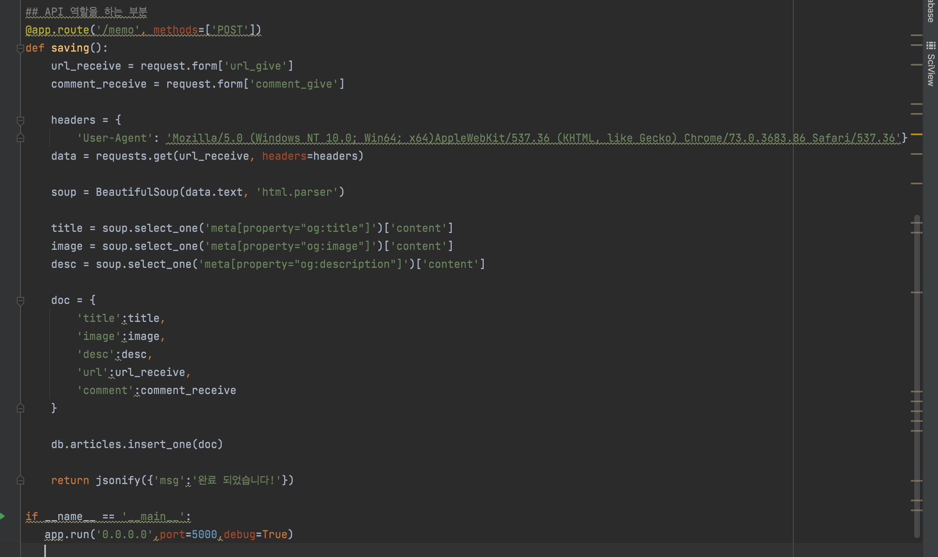Click the stripe mark at the BeautifulSoup line

(916, 183)
